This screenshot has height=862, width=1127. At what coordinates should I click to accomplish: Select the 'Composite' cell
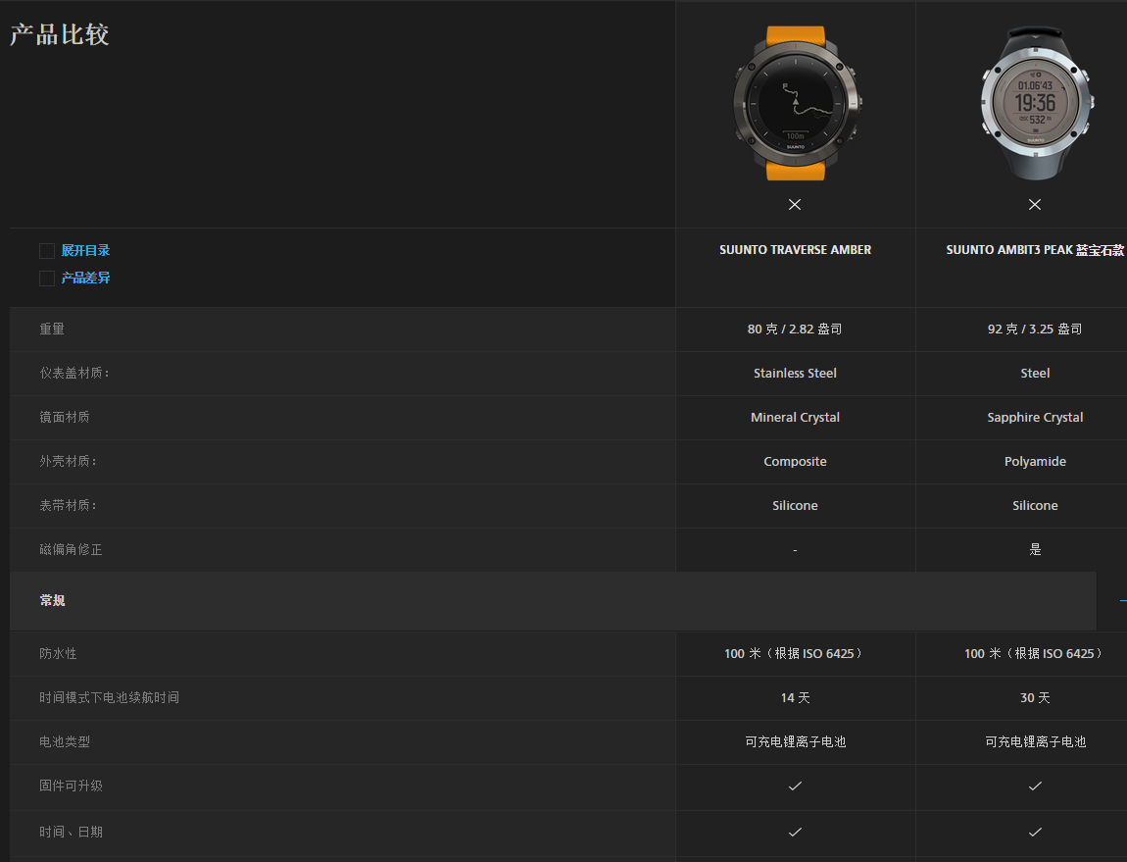(795, 461)
